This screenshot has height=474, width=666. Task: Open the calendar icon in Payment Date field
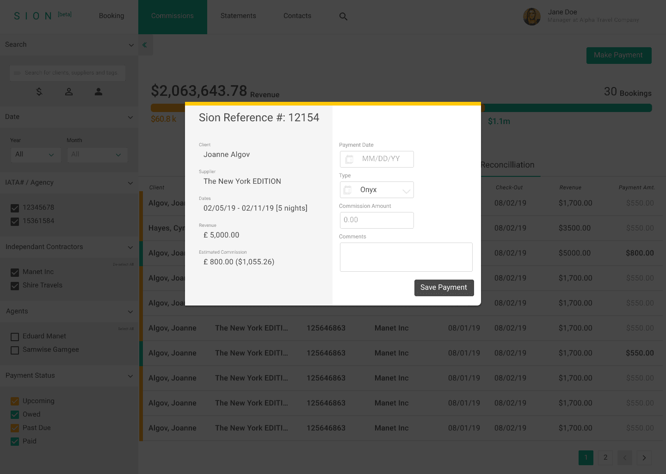pos(349,159)
